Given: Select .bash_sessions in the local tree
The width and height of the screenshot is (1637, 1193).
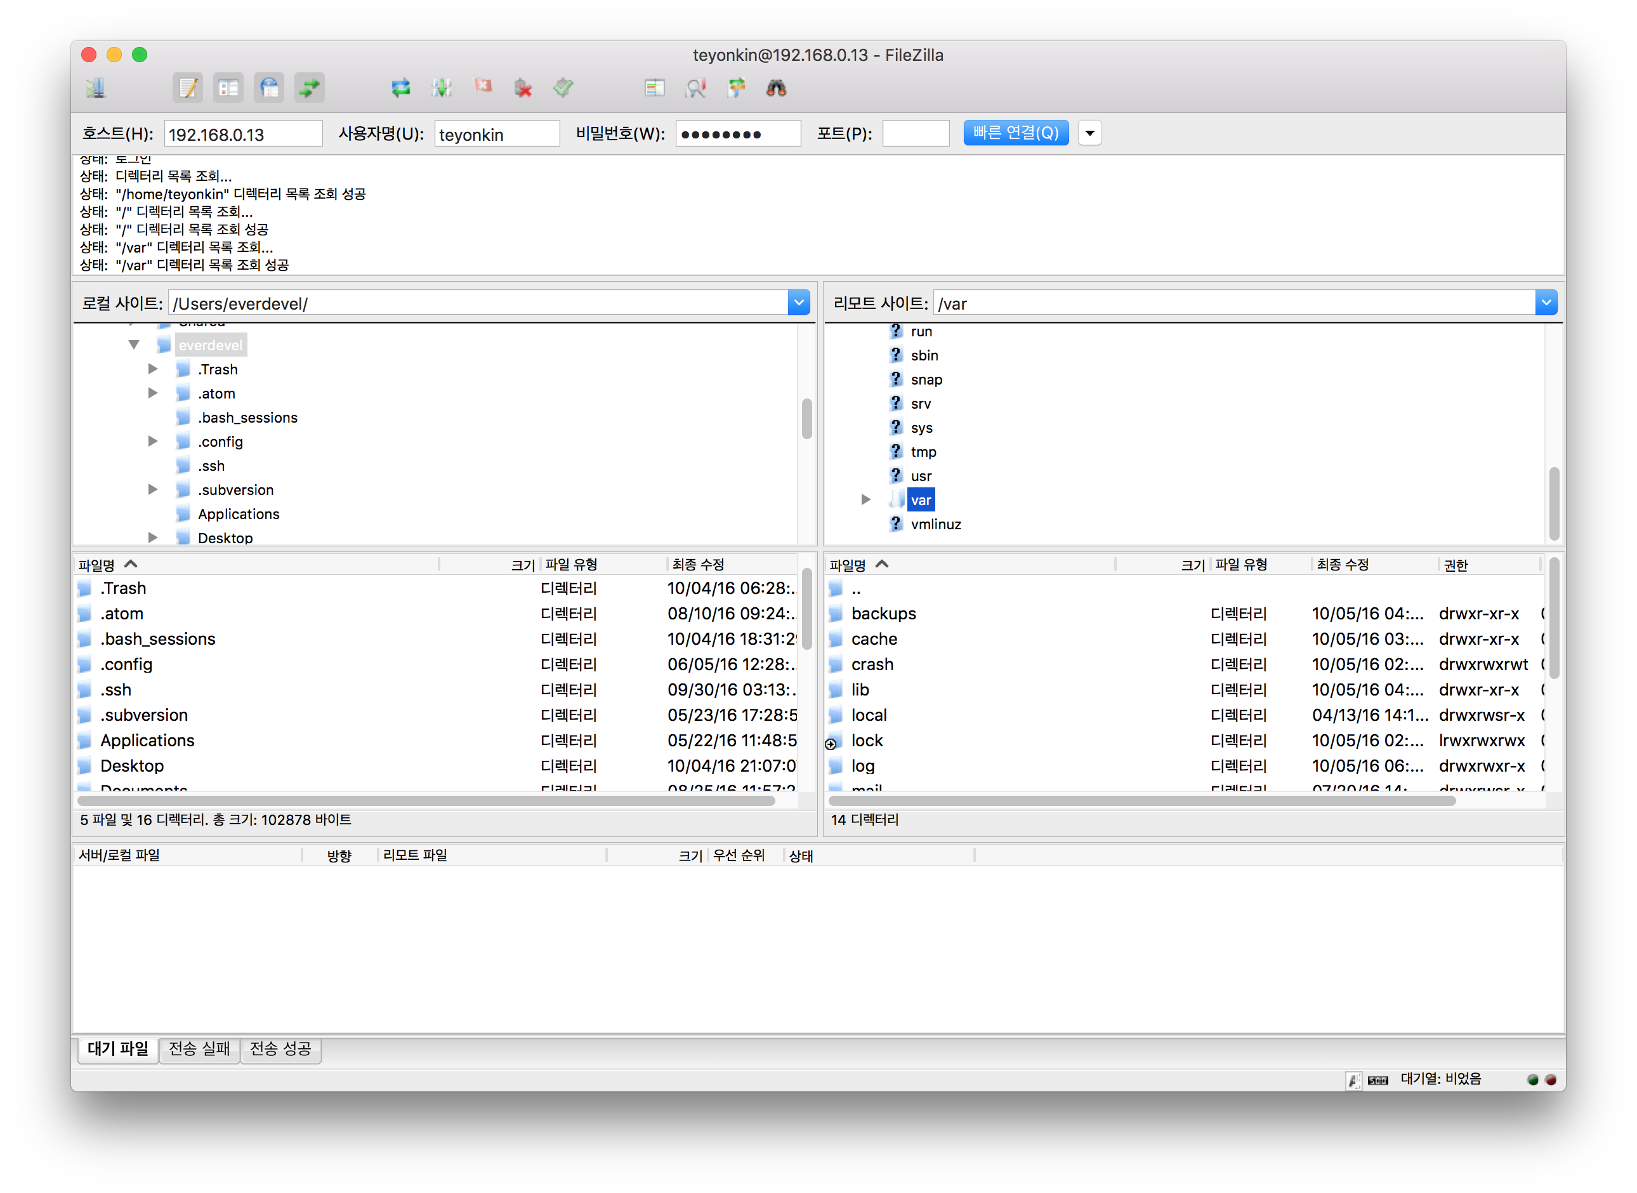Looking at the screenshot, I should coord(247,418).
